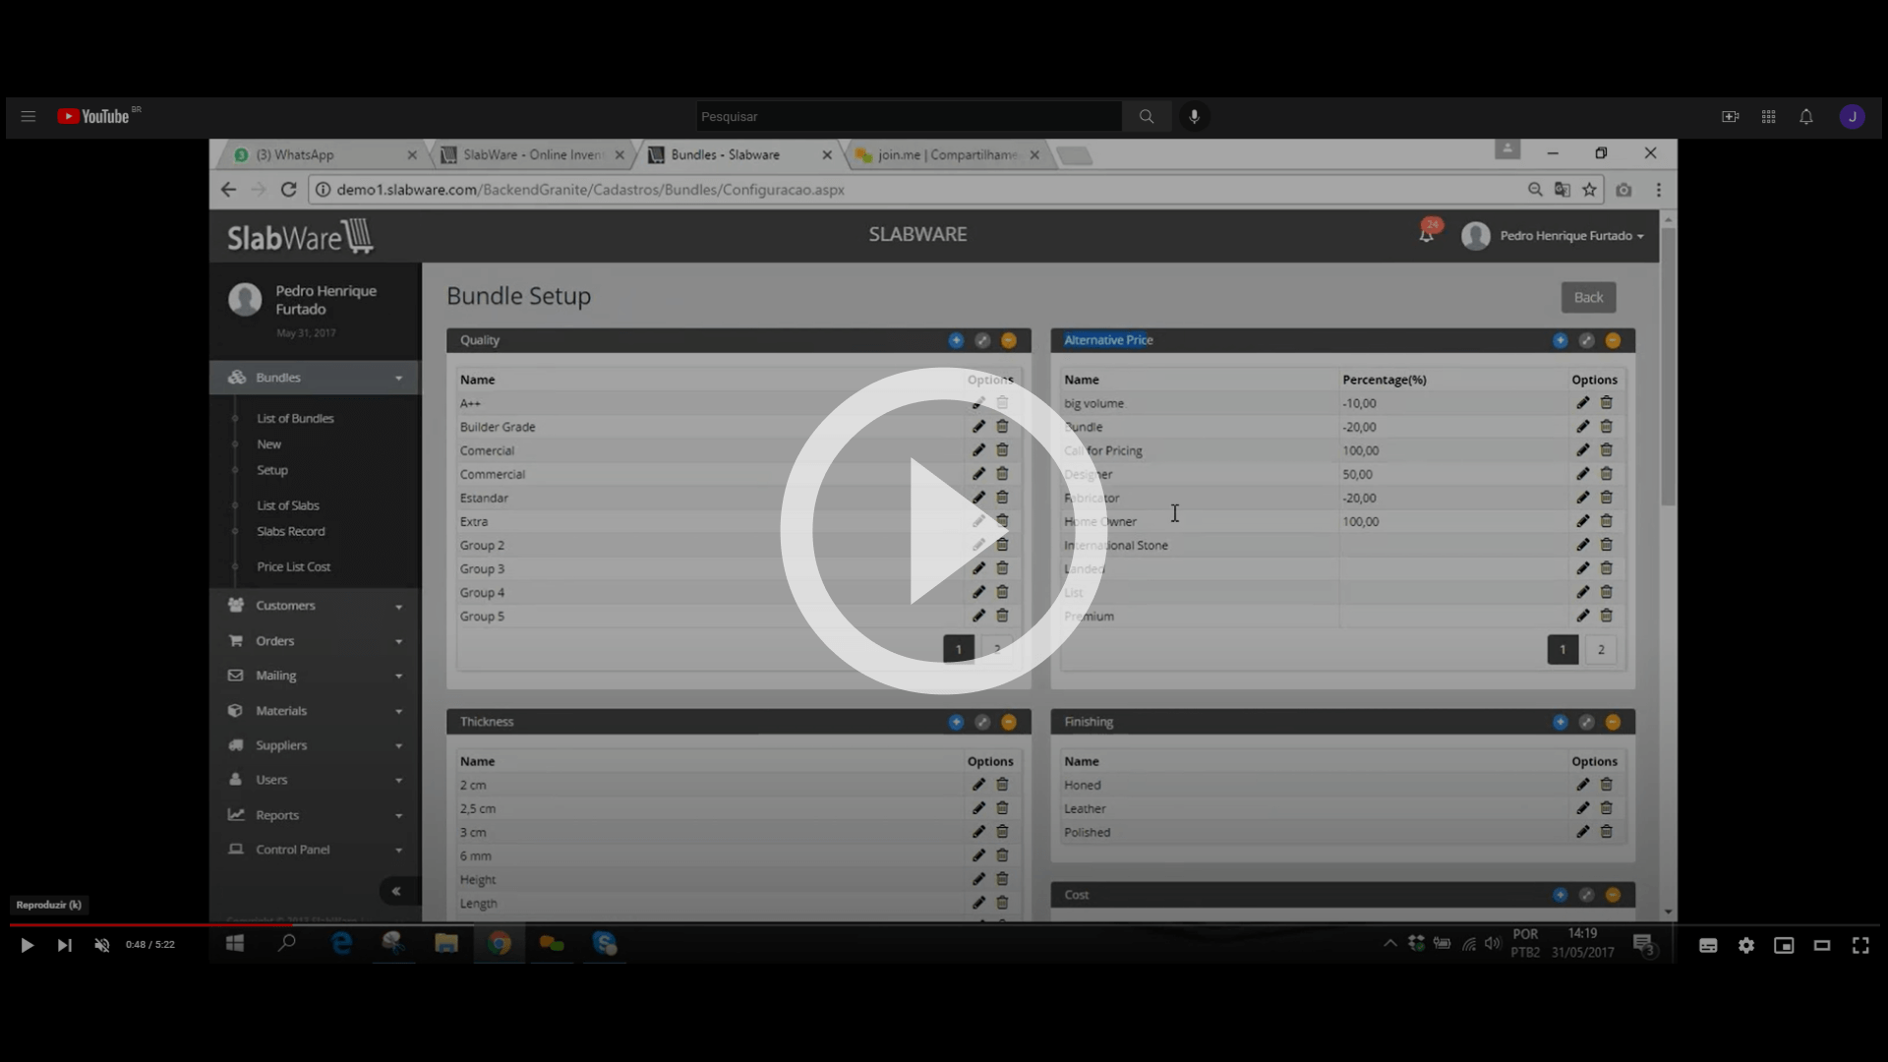
Task: Click the Back button in Bundle Setup
Action: click(x=1588, y=298)
